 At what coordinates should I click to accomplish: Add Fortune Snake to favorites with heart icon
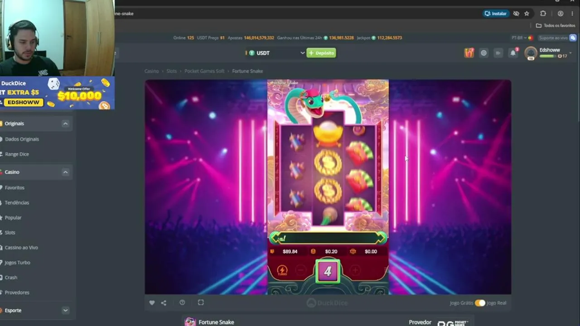click(152, 302)
